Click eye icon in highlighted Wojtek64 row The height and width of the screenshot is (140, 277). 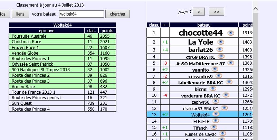point(216,114)
